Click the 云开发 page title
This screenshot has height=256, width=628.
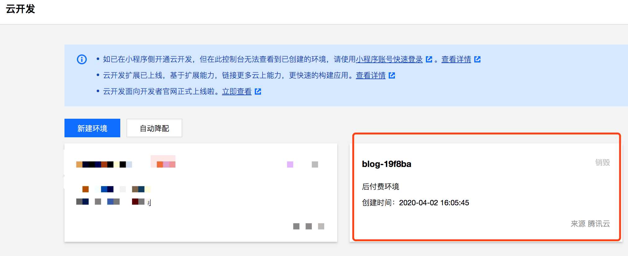click(x=20, y=9)
